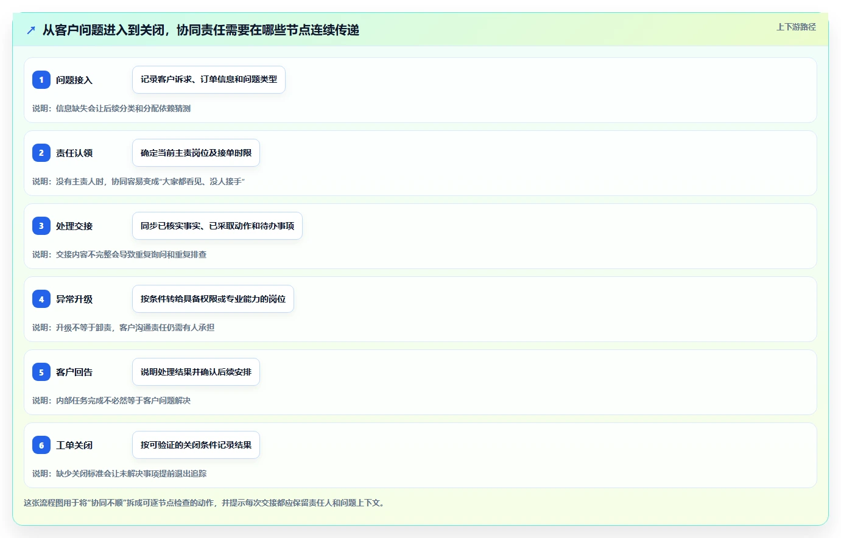Click the step number 4 badge
The height and width of the screenshot is (538, 841).
tap(41, 299)
